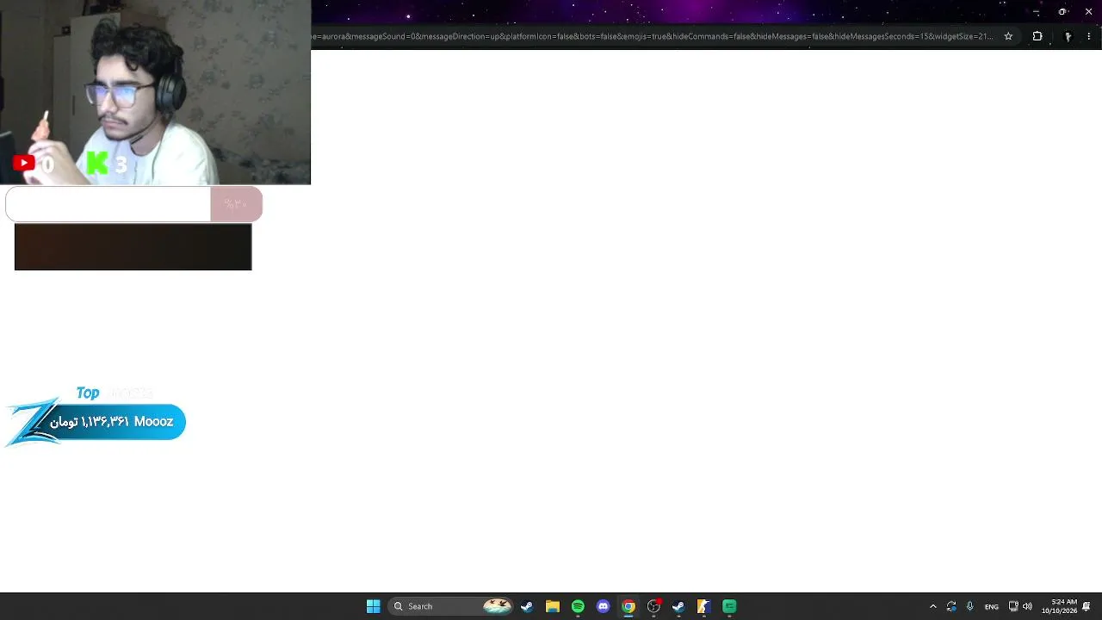Open Chrome's three-dot menu
Viewport: 1102px width, 620px height.
(x=1089, y=36)
